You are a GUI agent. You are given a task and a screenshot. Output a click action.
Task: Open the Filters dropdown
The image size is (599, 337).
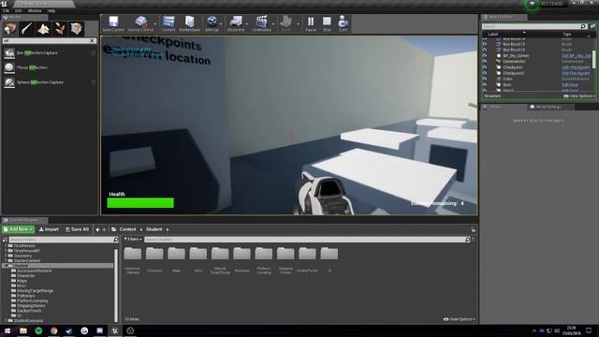coord(133,240)
